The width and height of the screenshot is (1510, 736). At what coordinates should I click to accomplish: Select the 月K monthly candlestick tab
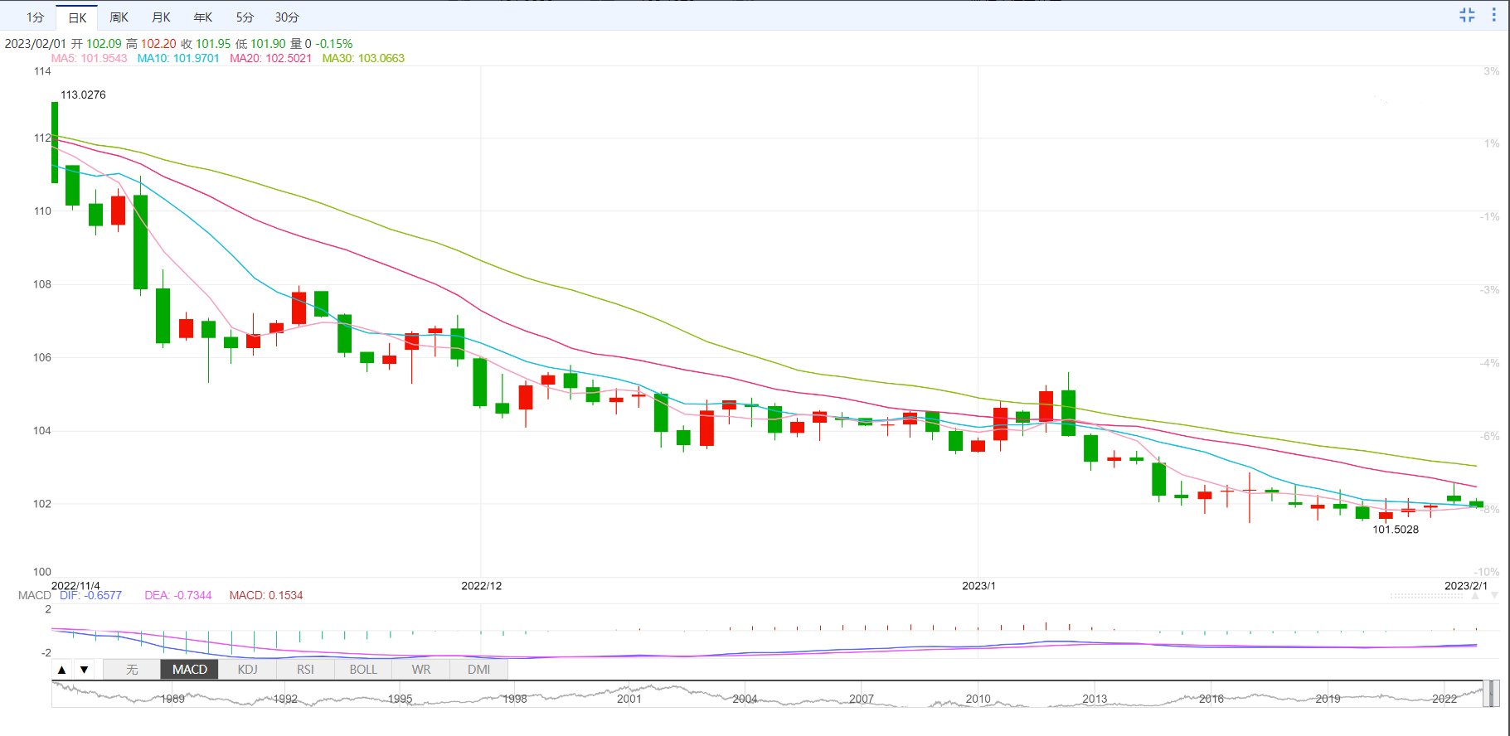(161, 17)
